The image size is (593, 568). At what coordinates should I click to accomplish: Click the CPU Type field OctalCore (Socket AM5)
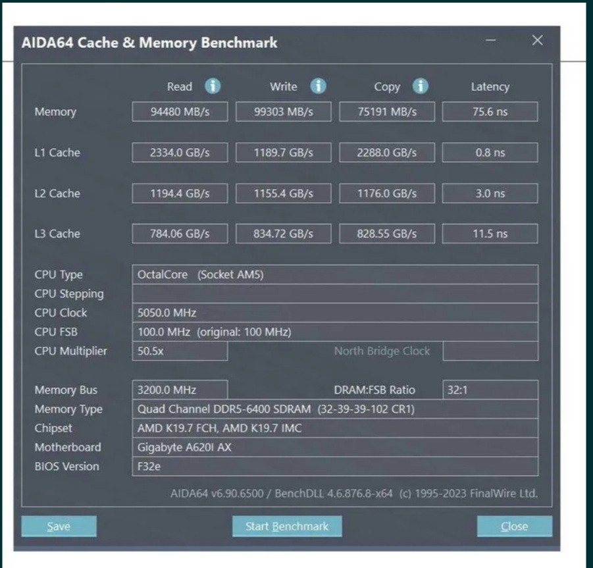pyautogui.click(x=336, y=274)
